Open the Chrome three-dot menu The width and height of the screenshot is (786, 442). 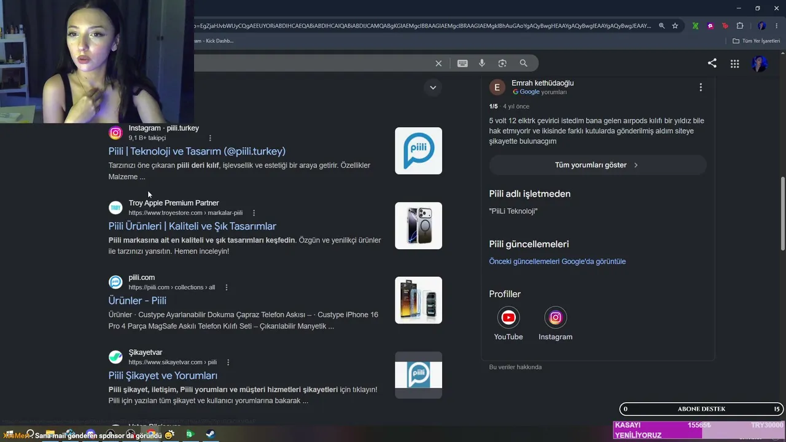click(776, 26)
